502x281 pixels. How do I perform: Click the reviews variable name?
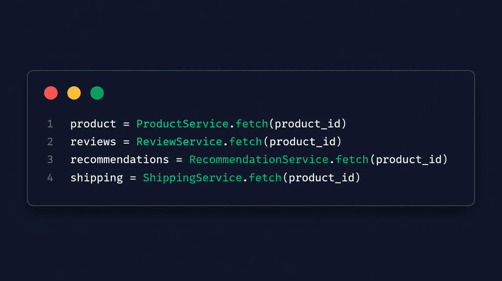[93, 142]
